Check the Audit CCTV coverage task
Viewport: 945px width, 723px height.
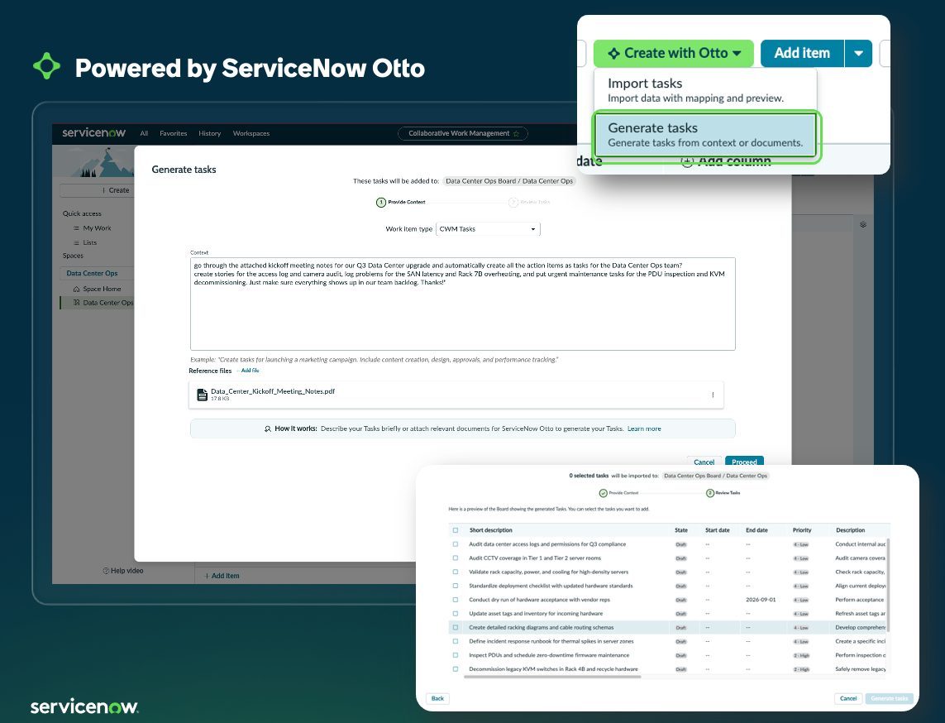pos(455,558)
